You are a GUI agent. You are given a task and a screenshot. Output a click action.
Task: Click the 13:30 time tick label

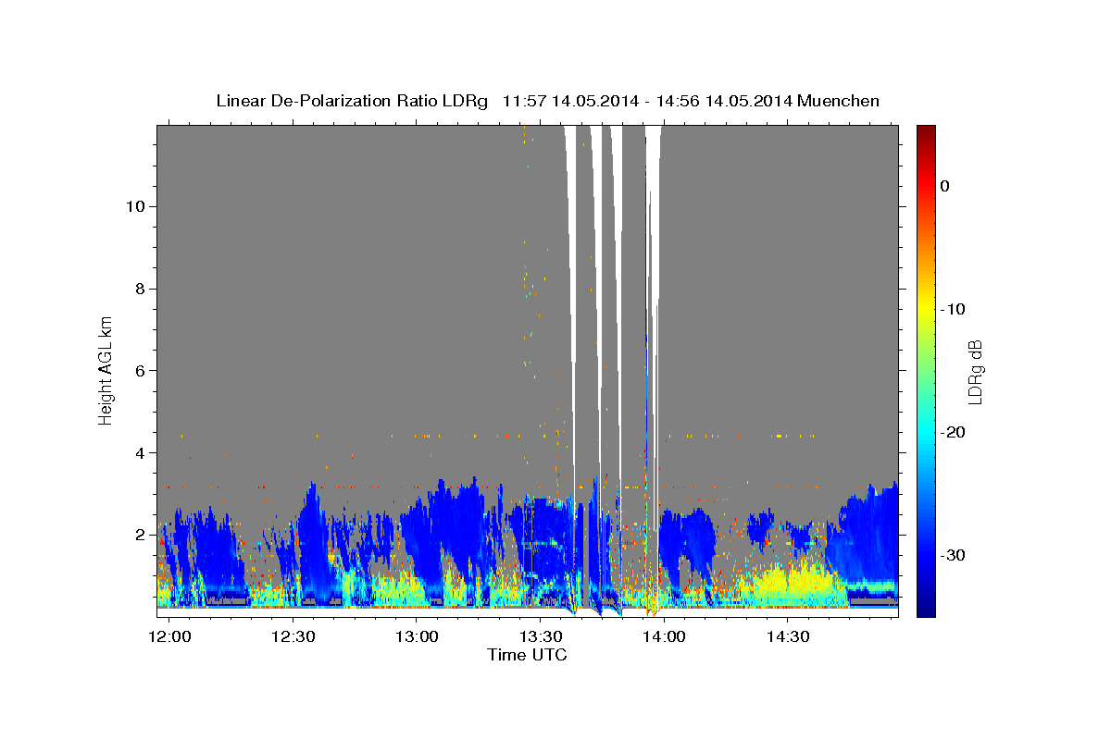click(541, 637)
